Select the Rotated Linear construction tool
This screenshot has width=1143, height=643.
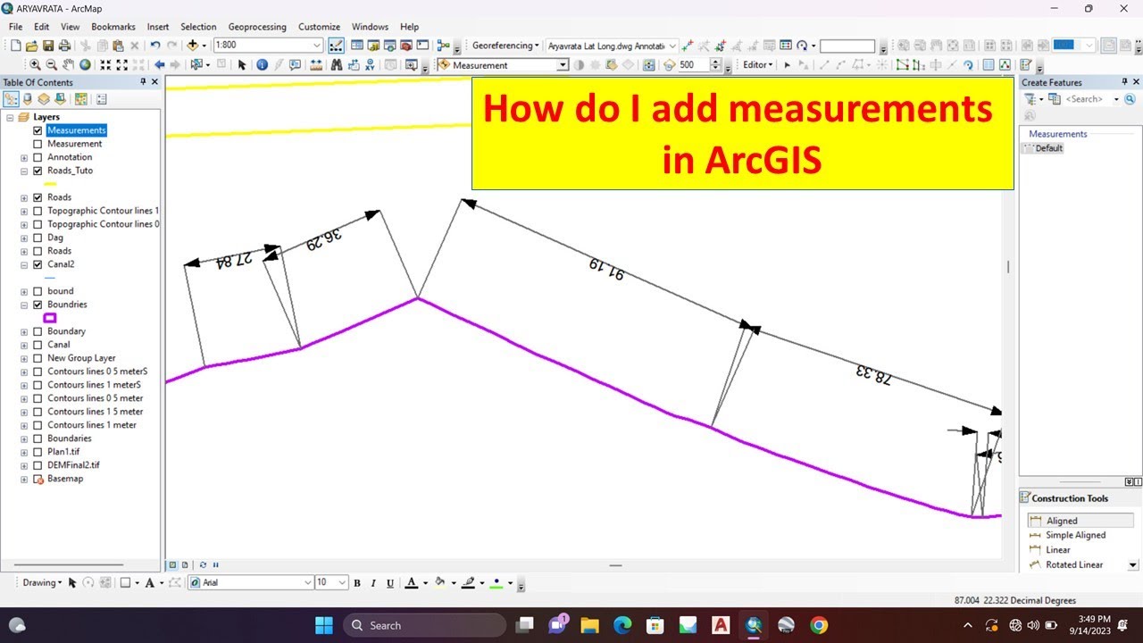[1074, 564]
